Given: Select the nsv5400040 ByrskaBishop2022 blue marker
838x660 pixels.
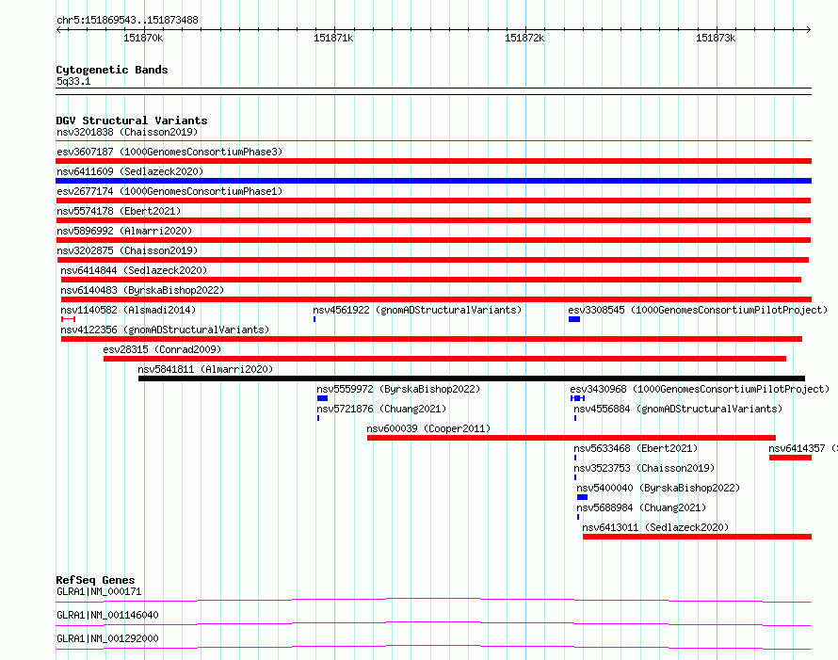Looking at the screenshot, I should pyautogui.click(x=582, y=497).
